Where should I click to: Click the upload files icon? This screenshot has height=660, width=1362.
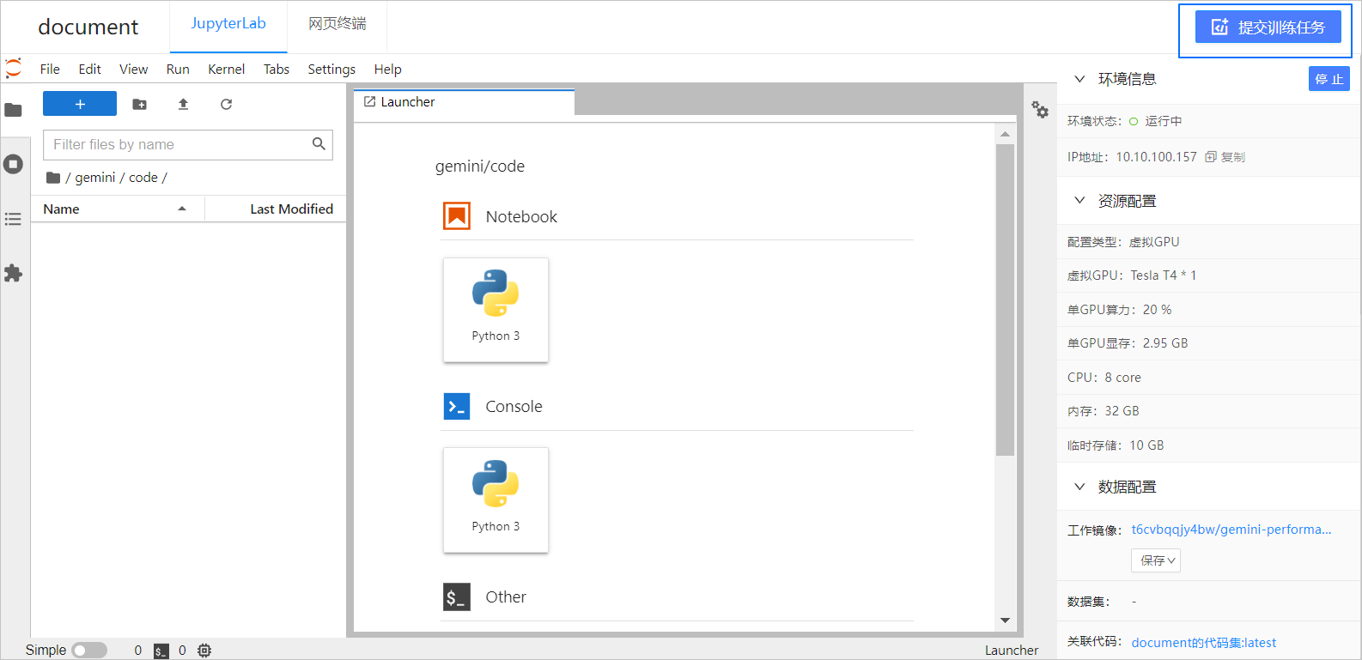(x=183, y=104)
